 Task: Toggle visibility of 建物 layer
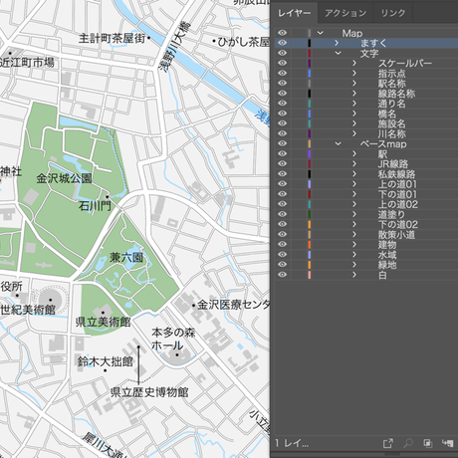[x=282, y=244]
